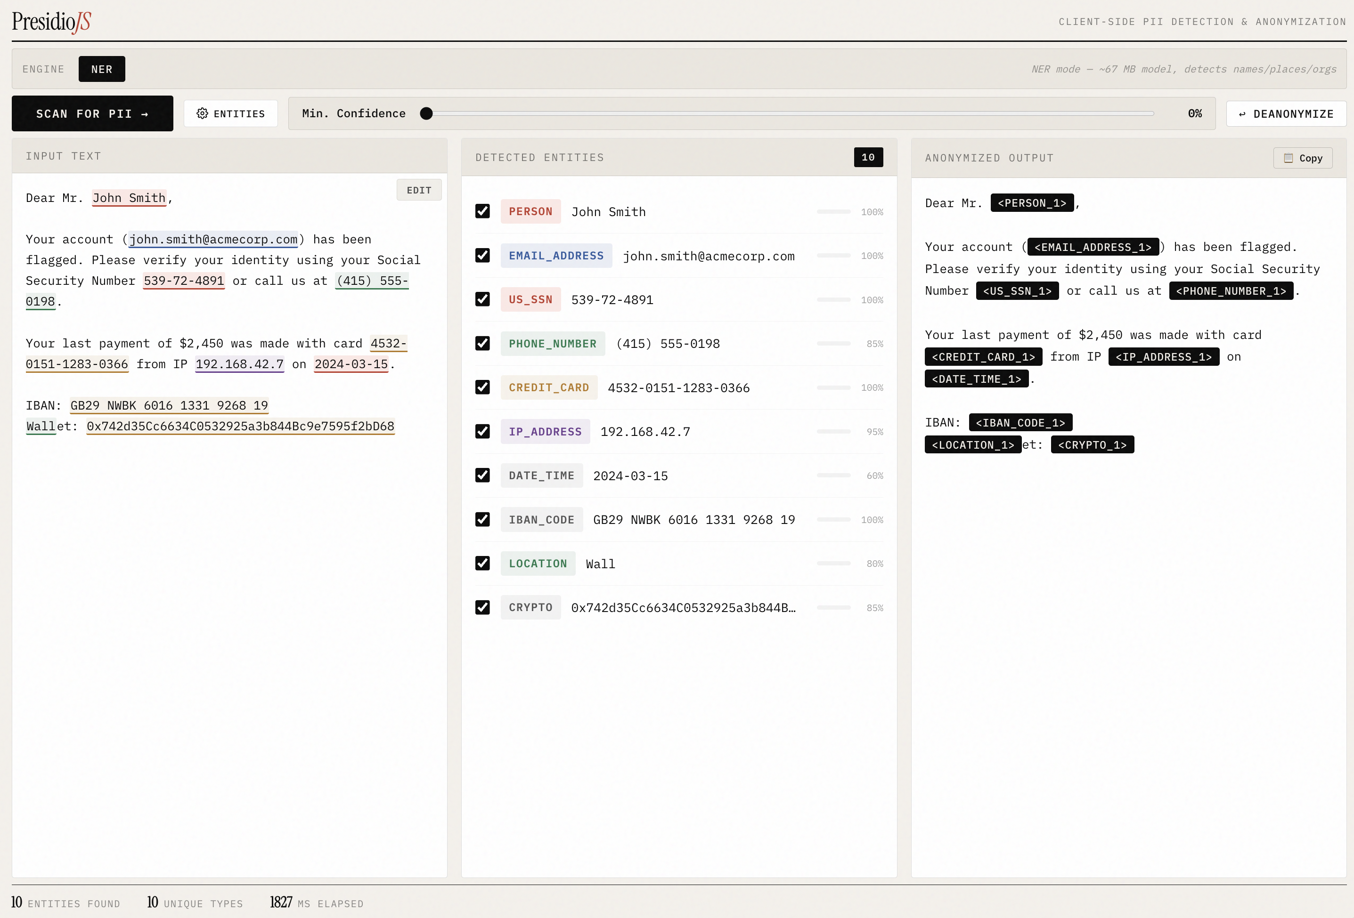Click the EDIT button in Input Text
This screenshot has width=1354, height=918.
[419, 189]
